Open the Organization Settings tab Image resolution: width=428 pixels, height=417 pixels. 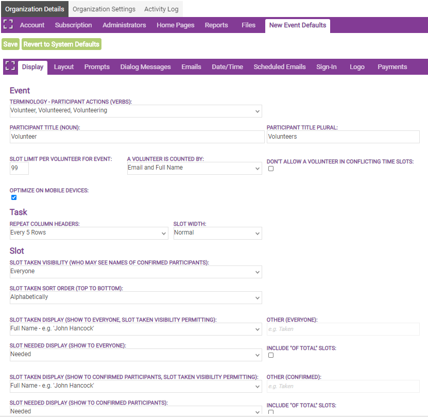coord(104,9)
